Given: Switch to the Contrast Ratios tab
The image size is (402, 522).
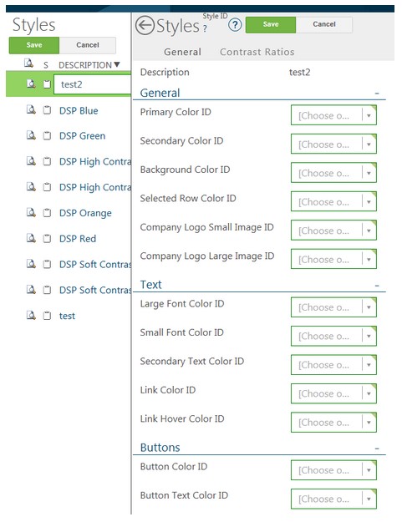Looking at the screenshot, I should [x=257, y=52].
